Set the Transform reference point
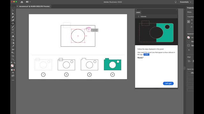Screen dimensions: 204x114 (x=188, y=22)
